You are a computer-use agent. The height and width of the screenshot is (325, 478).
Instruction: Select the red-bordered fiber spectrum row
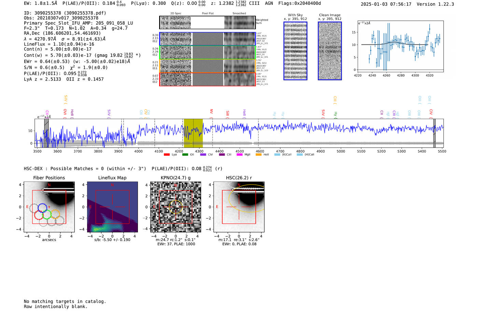[208, 79]
